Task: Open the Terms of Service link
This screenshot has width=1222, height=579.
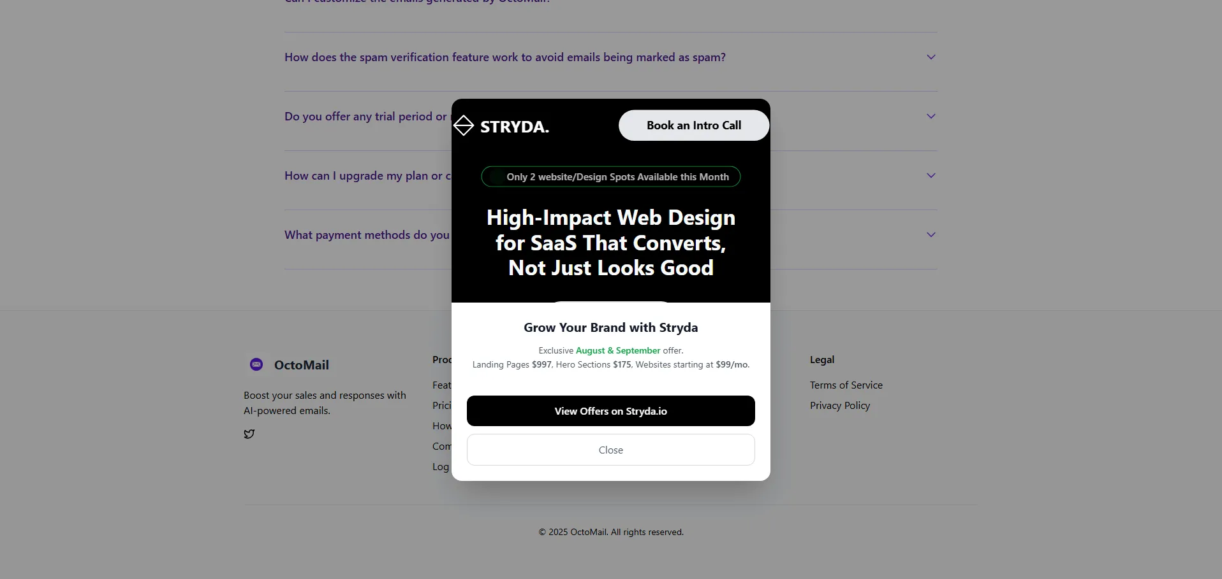Action: coord(846,385)
